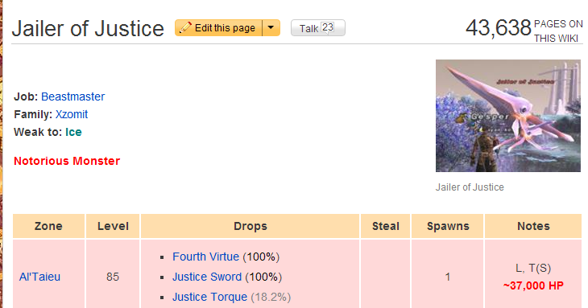Click the Zone column header
The image size is (588, 308).
(x=49, y=226)
